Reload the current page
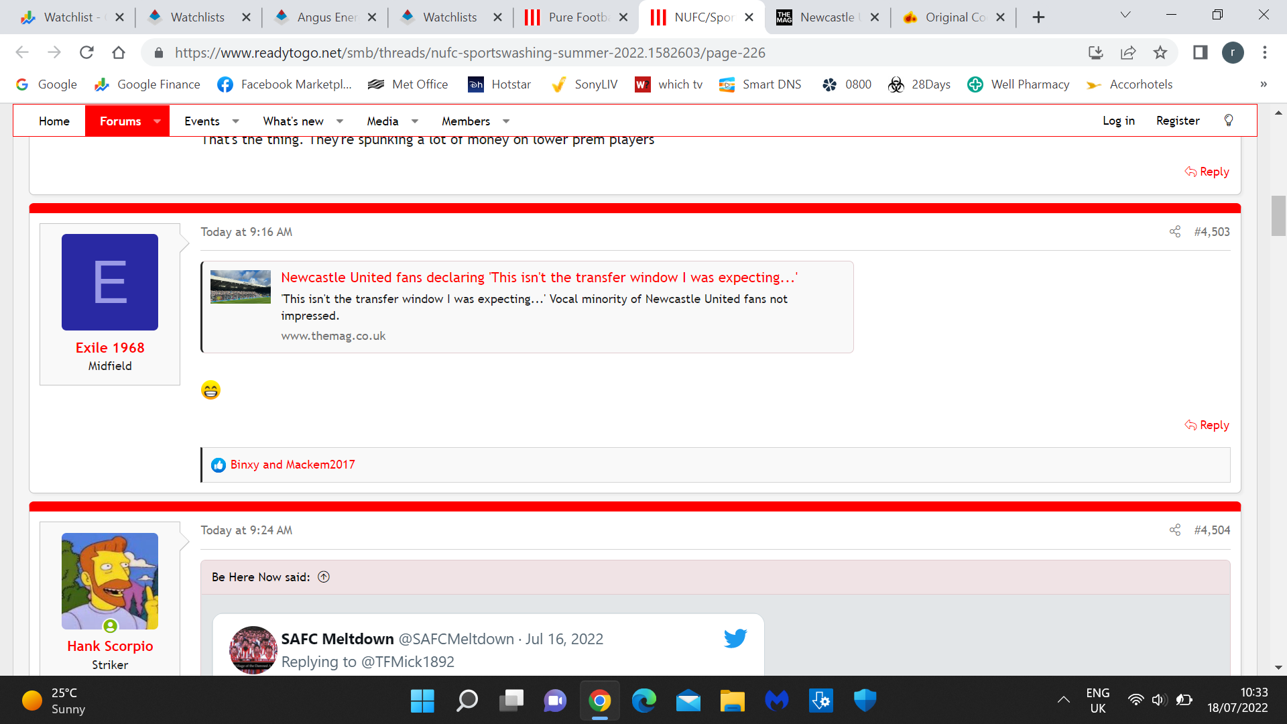The height and width of the screenshot is (724, 1287). (x=86, y=52)
